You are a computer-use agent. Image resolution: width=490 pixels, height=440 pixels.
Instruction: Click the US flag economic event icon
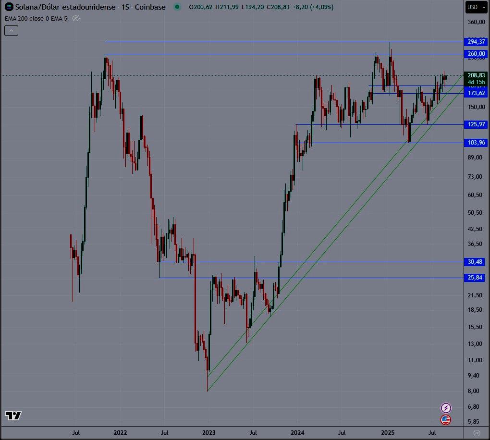pyautogui.click(x=446, y=419)
